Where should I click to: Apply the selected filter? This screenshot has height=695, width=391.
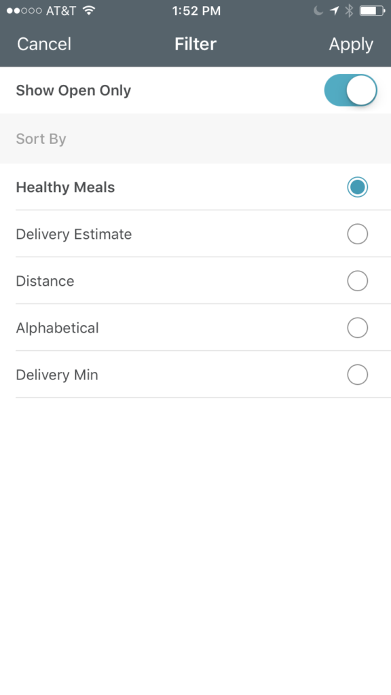pos(351,44)
